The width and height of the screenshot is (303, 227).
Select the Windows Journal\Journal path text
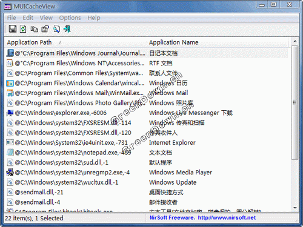(x=80, y=53)
